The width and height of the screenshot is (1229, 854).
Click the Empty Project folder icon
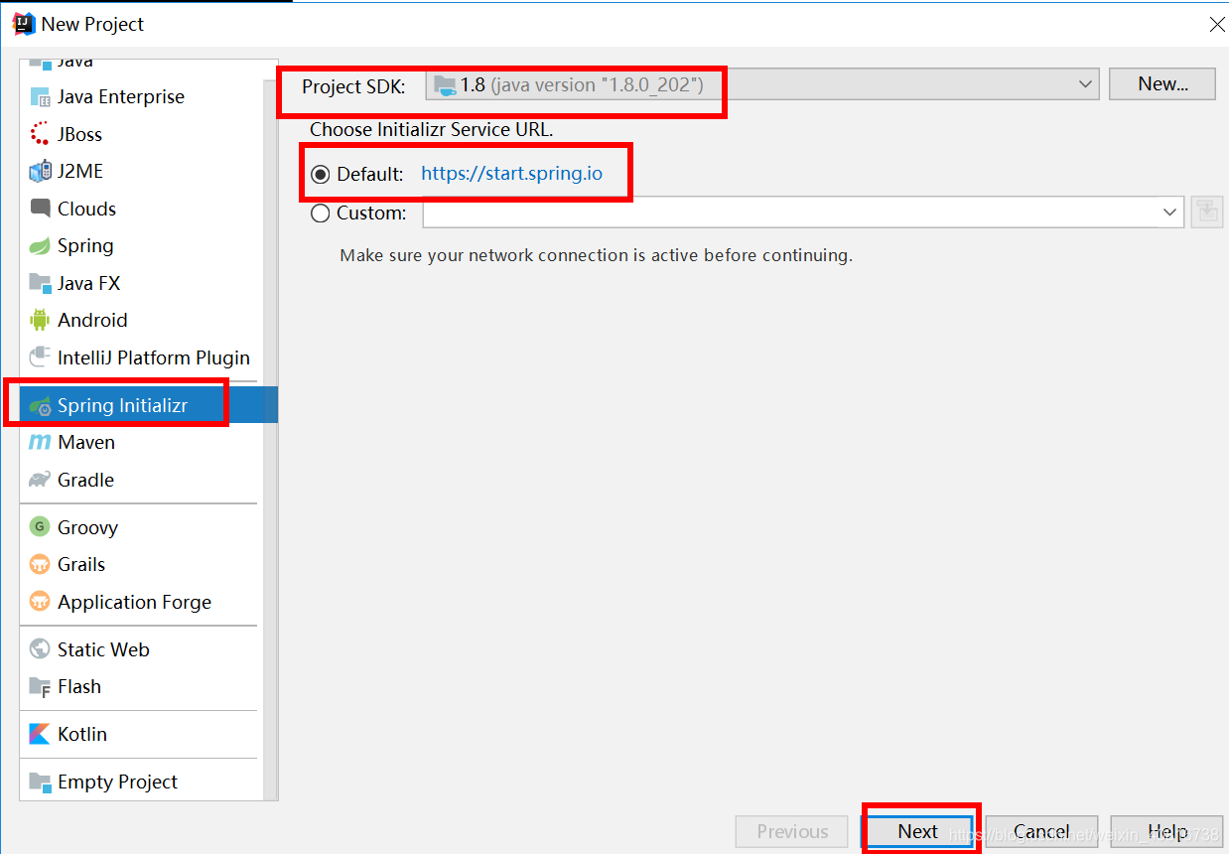click(40, 782)
